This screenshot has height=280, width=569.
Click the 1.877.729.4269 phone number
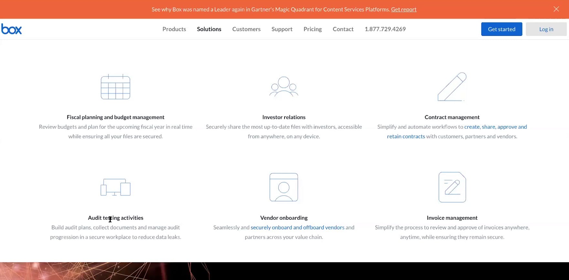385,29
